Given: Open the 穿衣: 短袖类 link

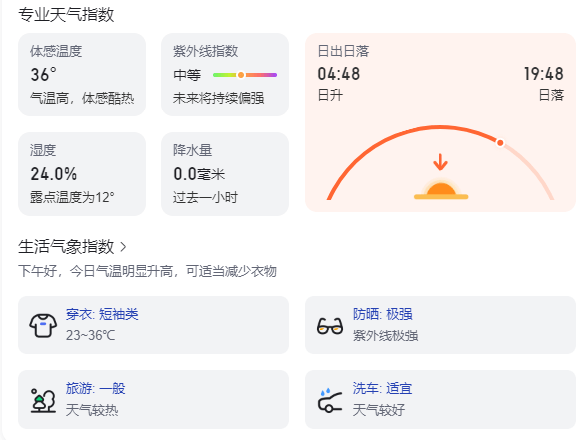Looking at the screenshot, I should coord(102,314).
